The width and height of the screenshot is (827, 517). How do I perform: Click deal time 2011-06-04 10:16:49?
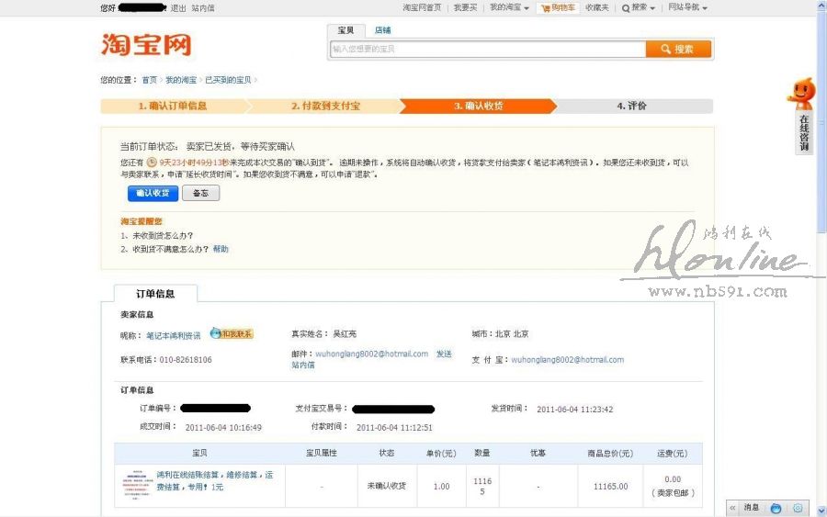click(x=223, y=427)
